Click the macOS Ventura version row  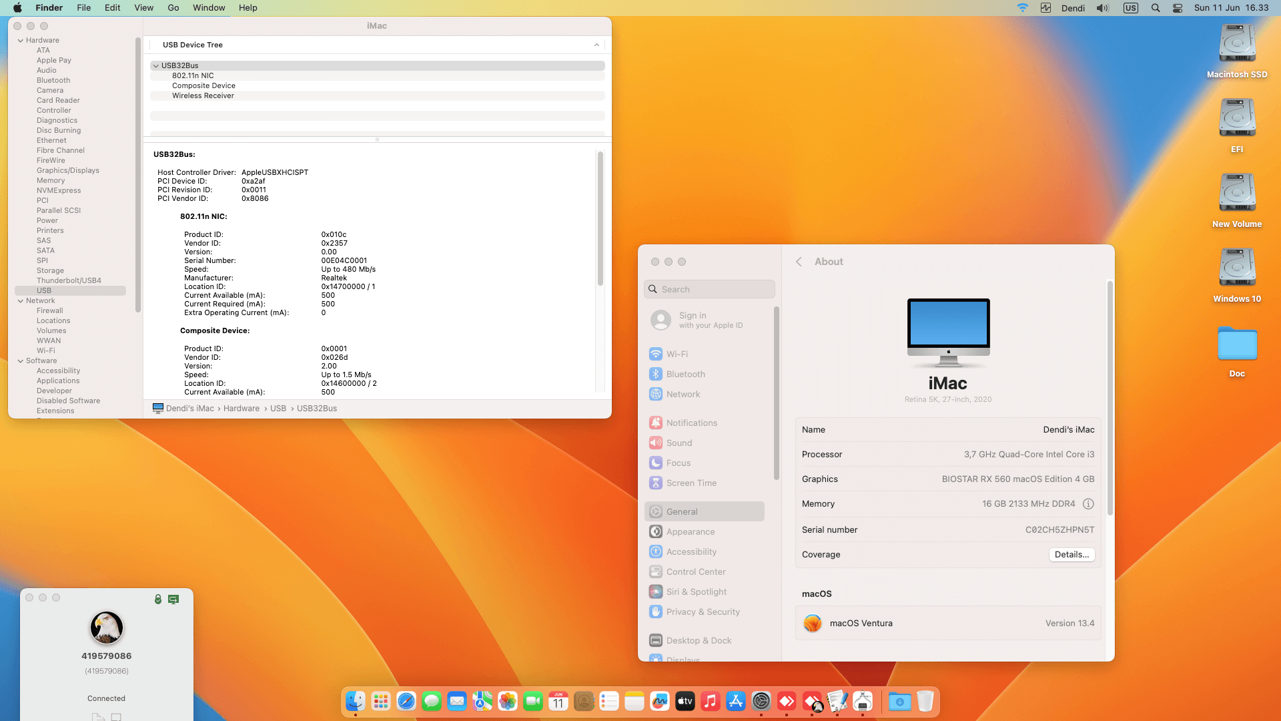(x=948, y=624)
